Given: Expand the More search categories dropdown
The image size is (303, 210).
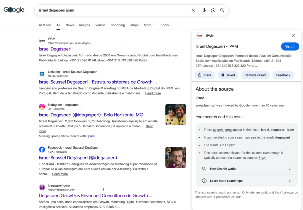Looking at the screenshot, I should [x=149, y=25].
